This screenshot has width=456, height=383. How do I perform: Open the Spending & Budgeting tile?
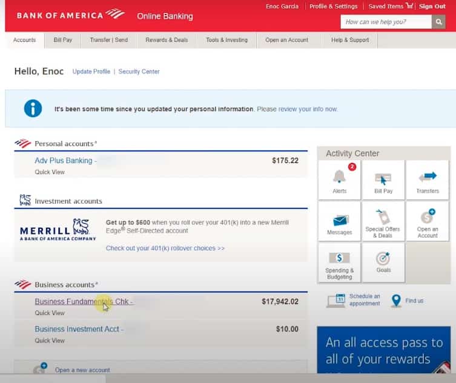tap(339, 263)
